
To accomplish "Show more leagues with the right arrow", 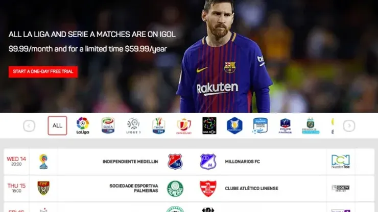I will (x=349, y=125).
